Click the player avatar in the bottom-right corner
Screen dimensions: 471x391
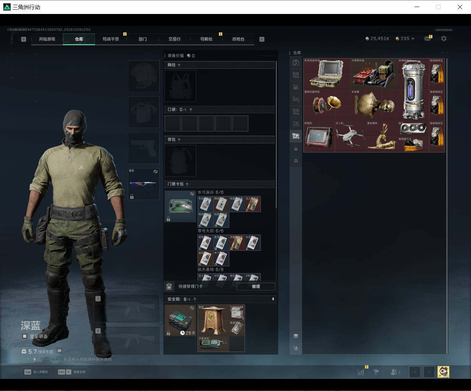[x=443, y=372]
